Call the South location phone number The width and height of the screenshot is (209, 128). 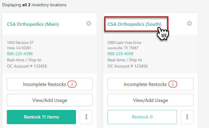(x=120, y=54)
